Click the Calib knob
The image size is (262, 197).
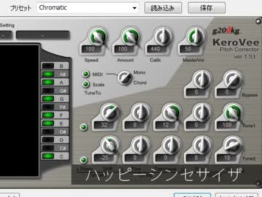[163, 37]
